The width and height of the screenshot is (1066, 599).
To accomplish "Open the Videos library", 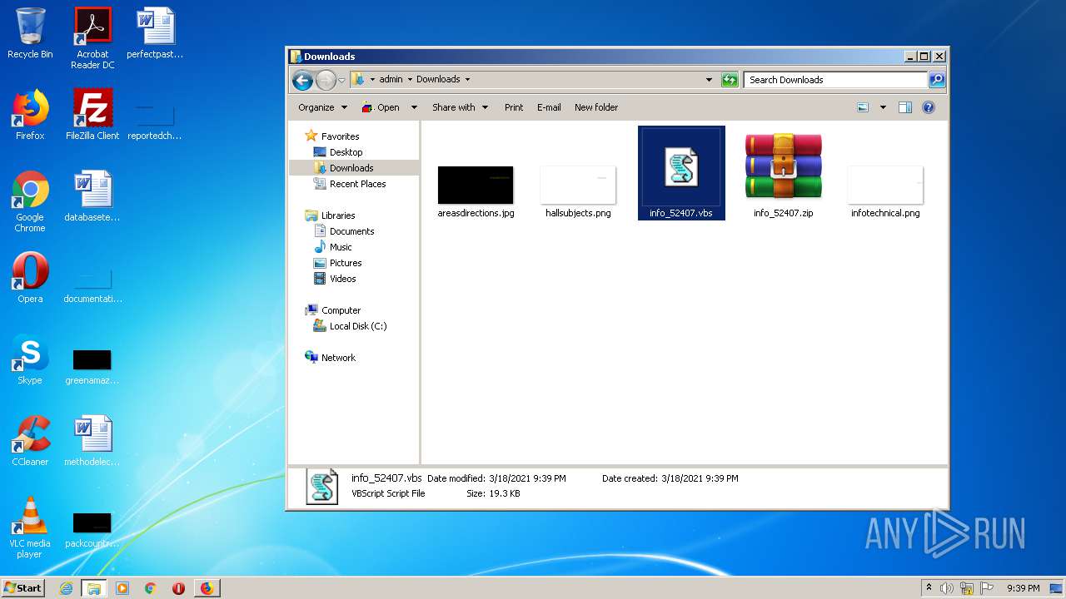I will (x=342, y=279).
